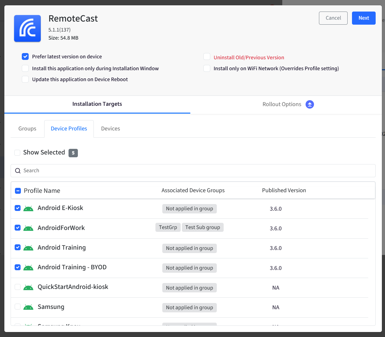
Task: Uncheck the AndroidForWork profile
Action: 18,227
